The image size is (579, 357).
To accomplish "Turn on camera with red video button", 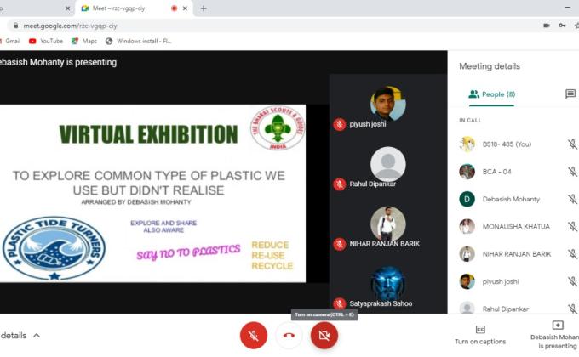I will 324,336.
